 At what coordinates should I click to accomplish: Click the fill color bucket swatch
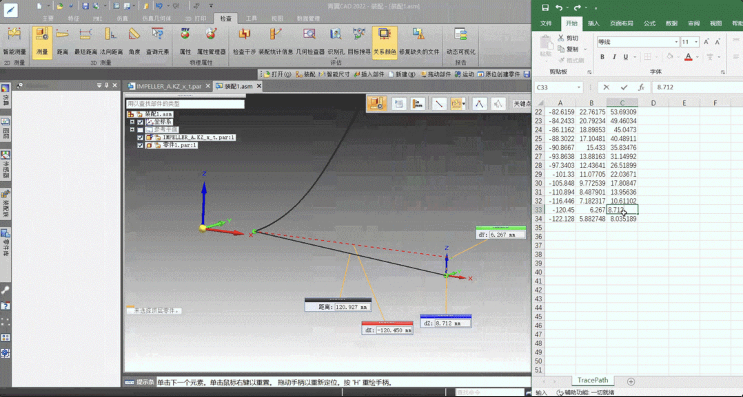pyautogui.click(x=670, y=57)
